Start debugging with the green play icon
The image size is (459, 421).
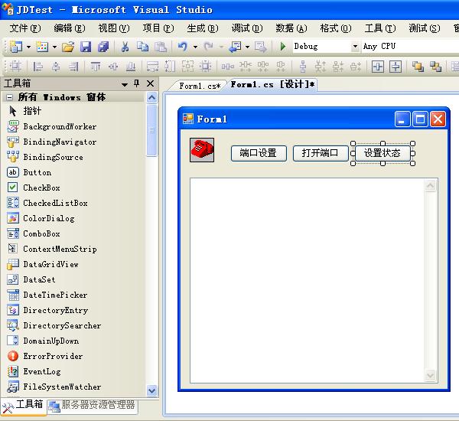(283, 46)
